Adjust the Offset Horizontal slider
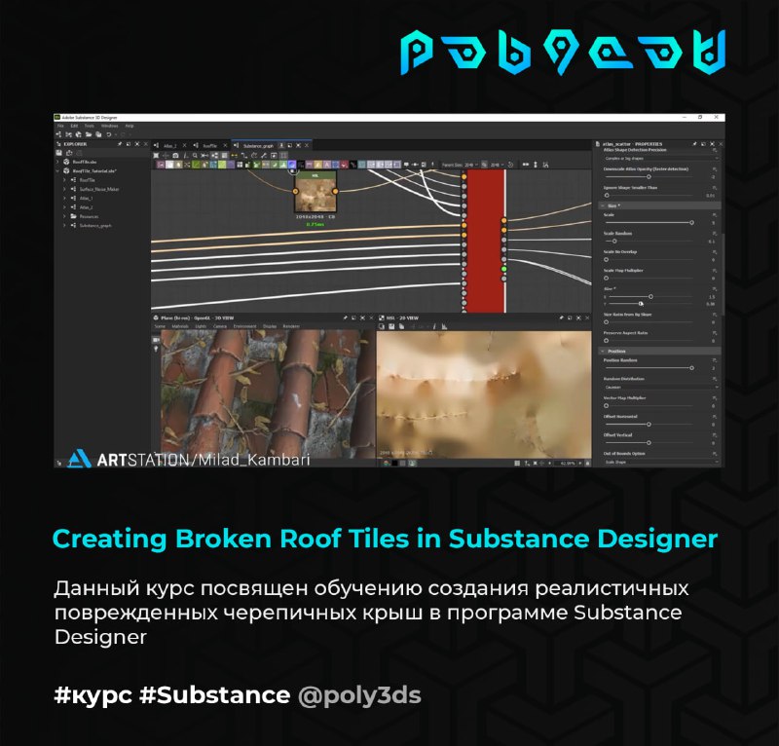This screenshot has width=779, height=746. point(648,424)
